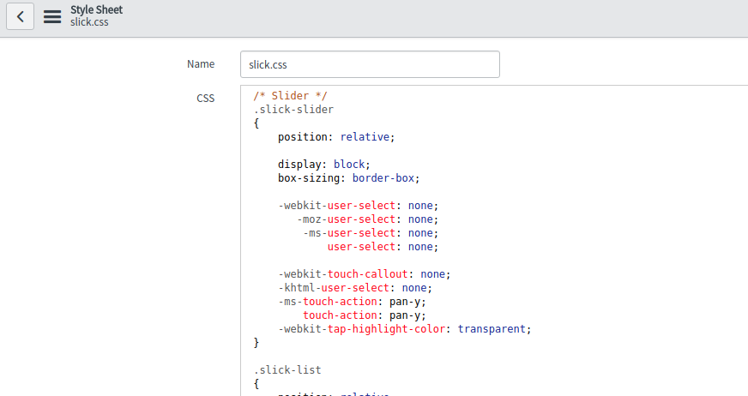Click the -moz-user-select: none line
The width and height of the screenshot is (748, 396).
(x=367, y=219)
